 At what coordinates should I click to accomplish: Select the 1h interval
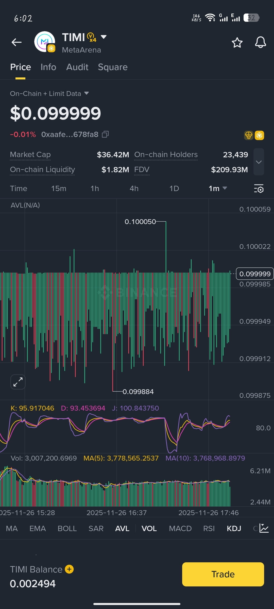coord(95,189)
